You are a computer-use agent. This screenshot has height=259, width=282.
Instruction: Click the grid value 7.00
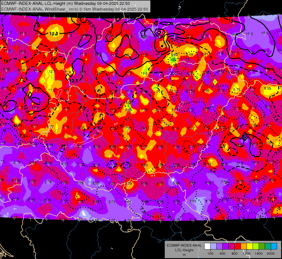(x=193, y=201)
